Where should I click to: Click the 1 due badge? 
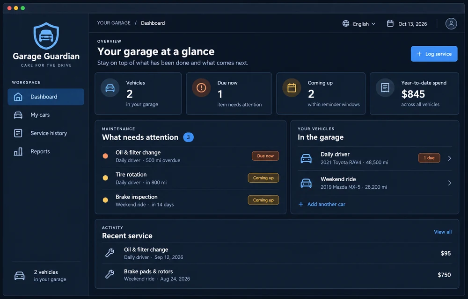(429, 158)
